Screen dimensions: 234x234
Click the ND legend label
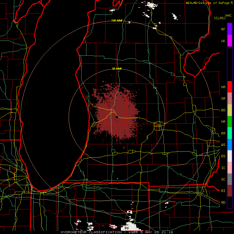pyautogui.click(x=223, y=203)
